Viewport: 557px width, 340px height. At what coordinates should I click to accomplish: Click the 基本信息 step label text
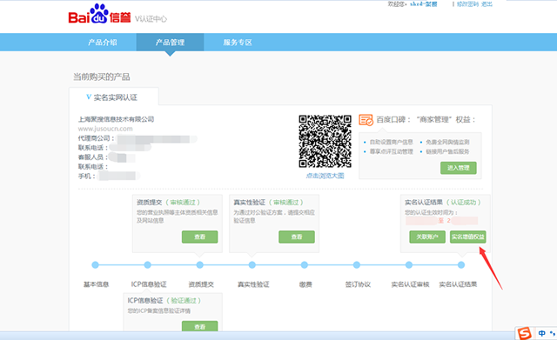(96, 284)
